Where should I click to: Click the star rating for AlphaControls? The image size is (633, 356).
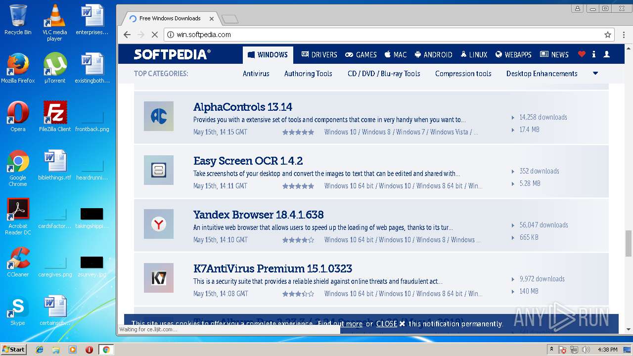tap(298, 132)
